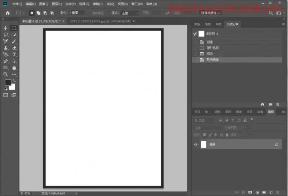Select the Zoom tool in toolbox
The image size is (288, 196).
[x=5, y=74]
